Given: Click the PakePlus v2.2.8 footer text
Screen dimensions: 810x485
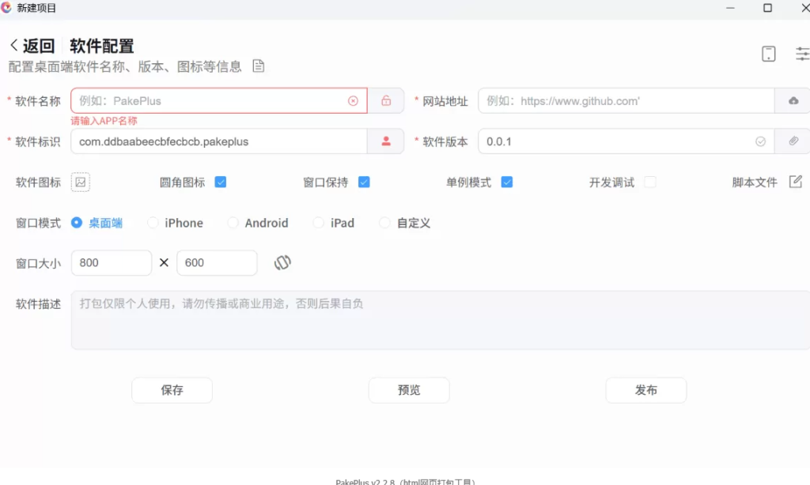Looking at the screenshot, I should (x=405, y=481).
